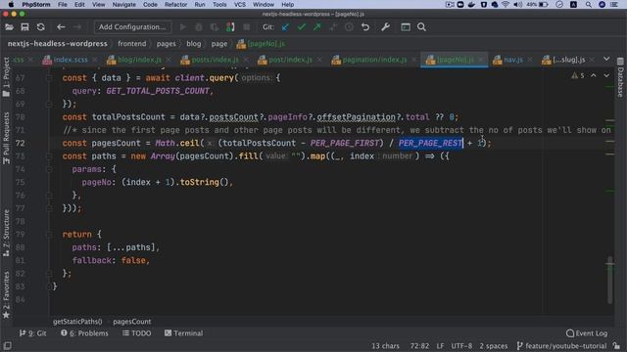Open the Code menu
This screenshot has height=352, width=627.
pos(150,5)
